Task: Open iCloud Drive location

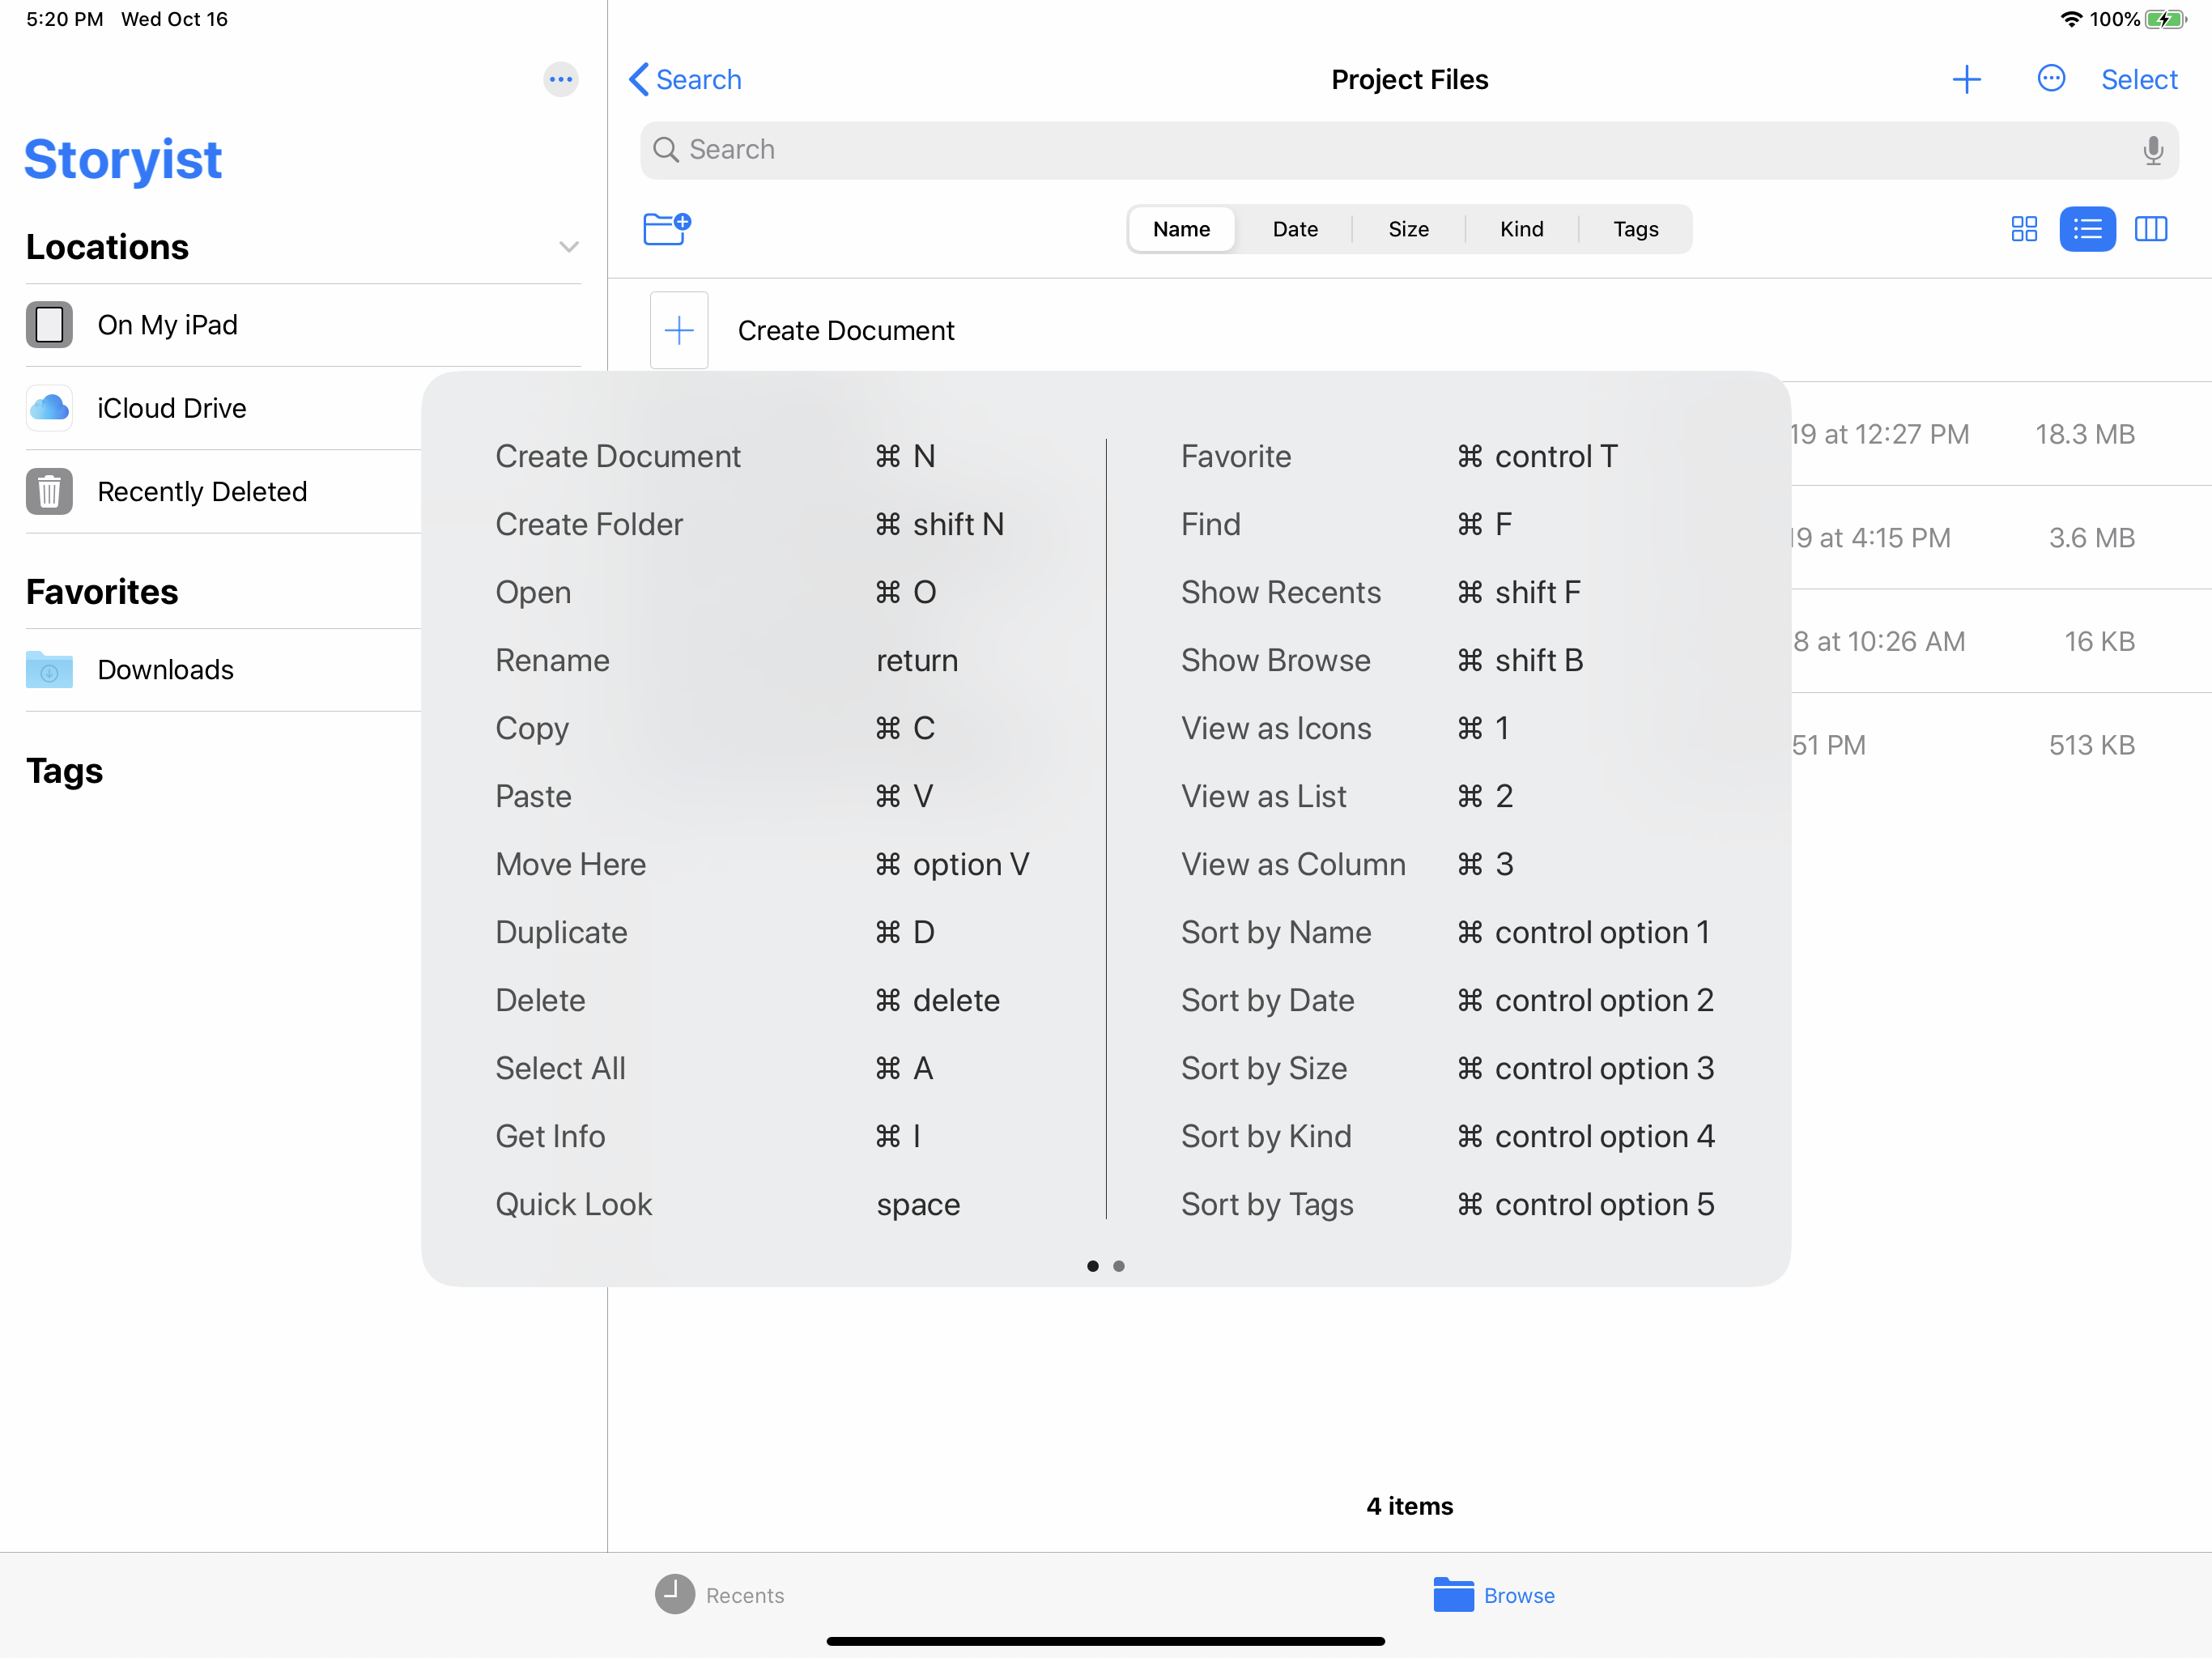Action: pyautogui.click(x=223, y=408)
